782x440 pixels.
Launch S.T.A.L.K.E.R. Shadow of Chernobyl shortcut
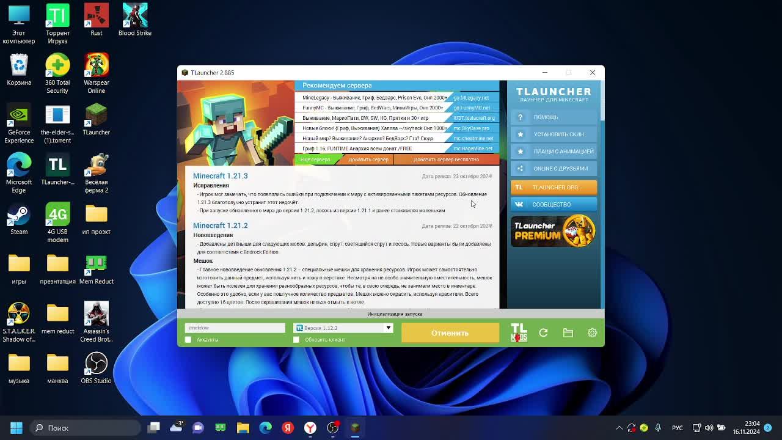(19, 323)
